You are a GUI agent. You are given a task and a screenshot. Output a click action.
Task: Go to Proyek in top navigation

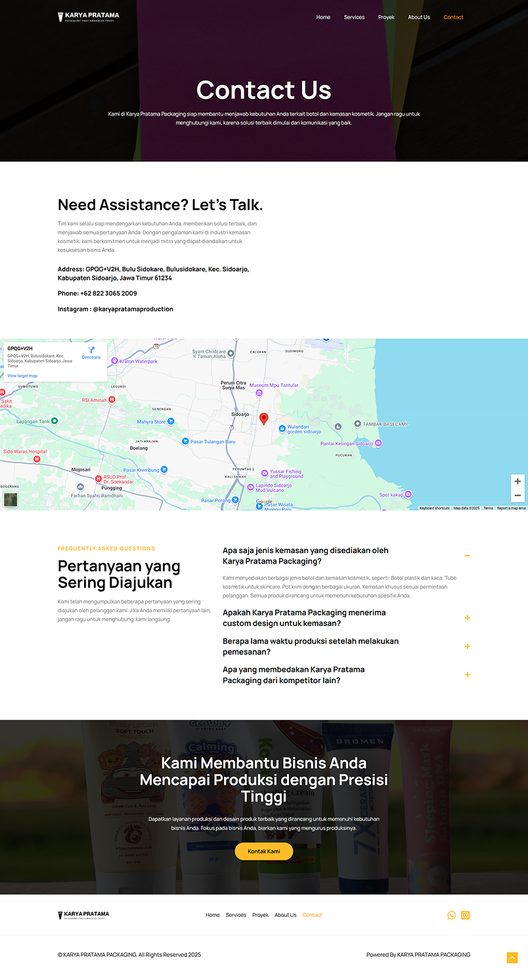pyautogui.click(x=386, y=17)
